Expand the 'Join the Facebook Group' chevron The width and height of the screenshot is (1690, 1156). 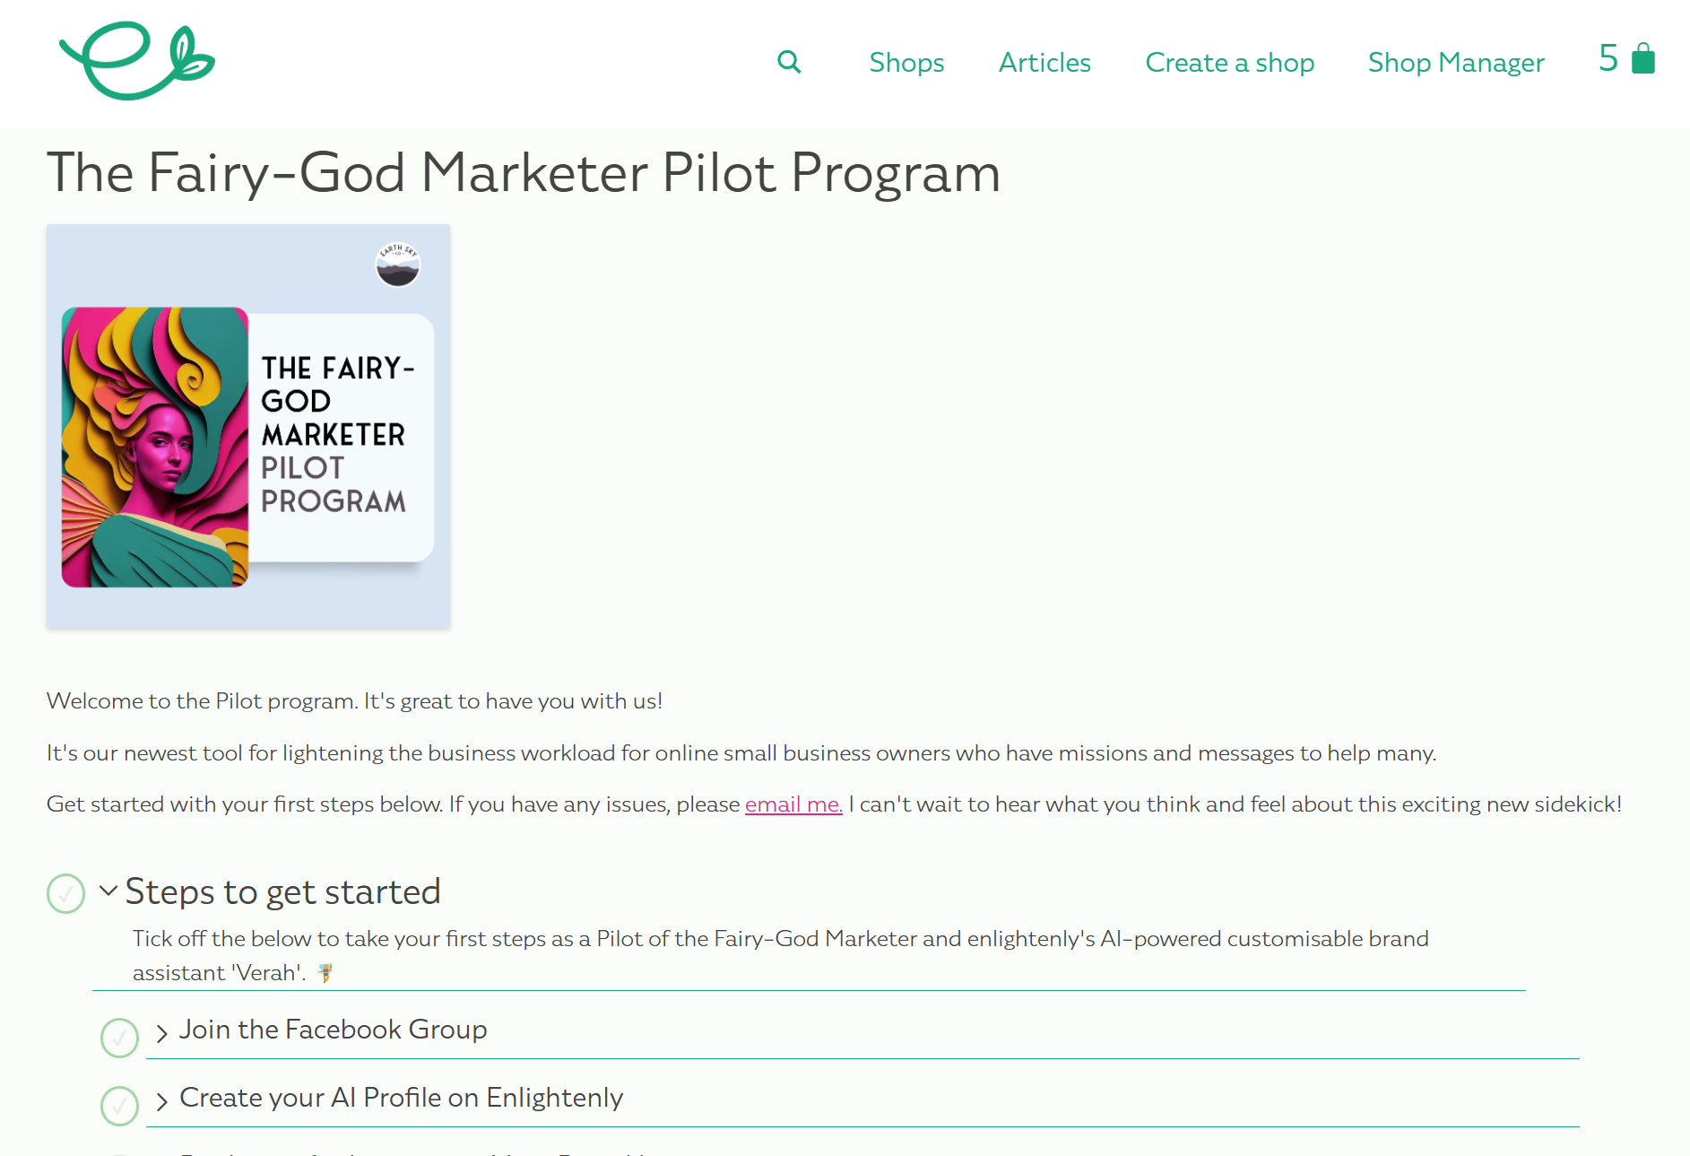tap(161, 1033)
